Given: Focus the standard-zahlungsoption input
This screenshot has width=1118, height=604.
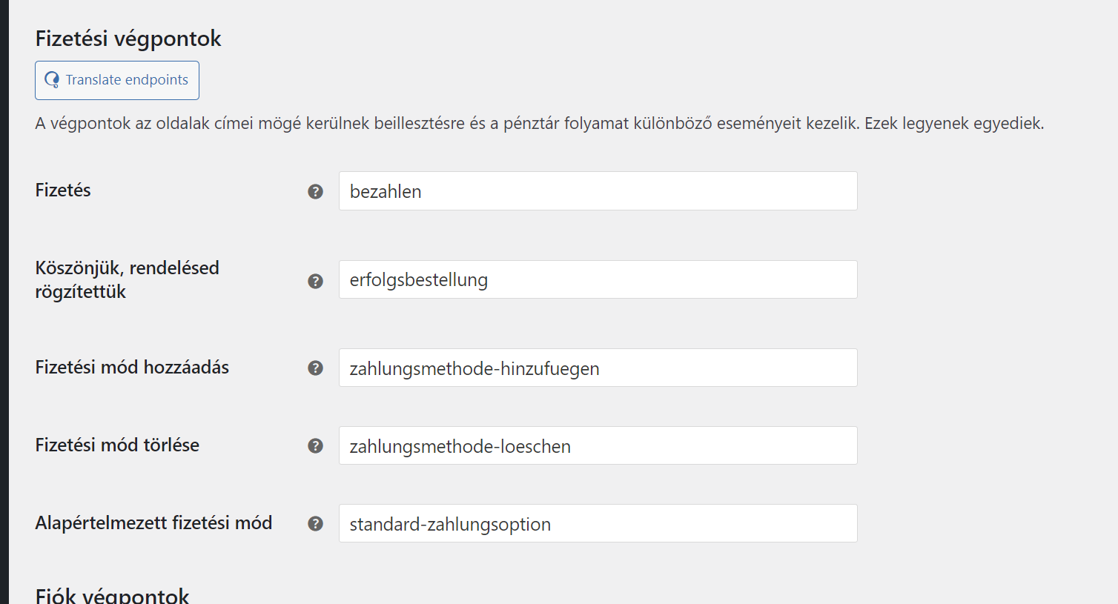Looking at the screenshot, I should click(598, 523).
